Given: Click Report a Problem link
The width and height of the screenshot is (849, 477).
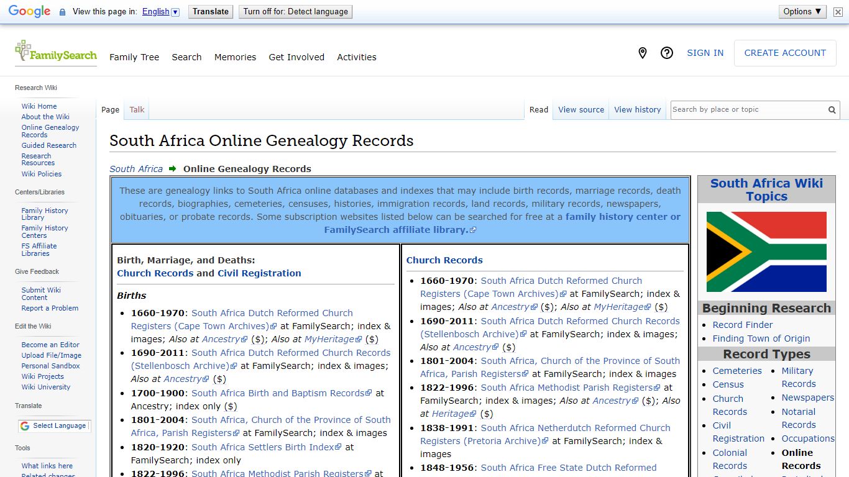Looking at the screenshot, I should pyautogui.click(x=50, y=308).
